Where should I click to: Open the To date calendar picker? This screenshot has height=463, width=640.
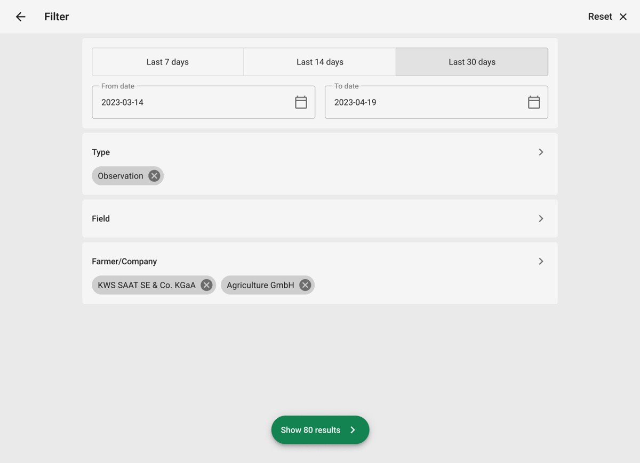(534, 102)
